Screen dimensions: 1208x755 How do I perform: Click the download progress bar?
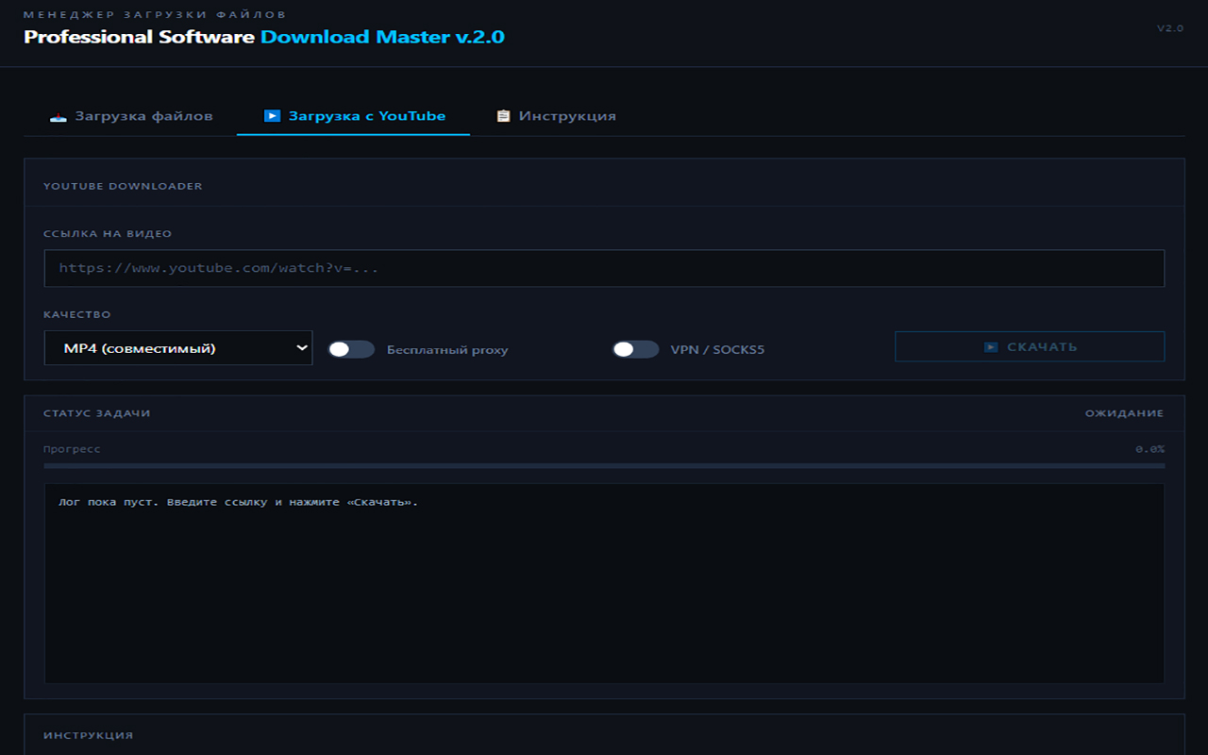coord(604,465)
